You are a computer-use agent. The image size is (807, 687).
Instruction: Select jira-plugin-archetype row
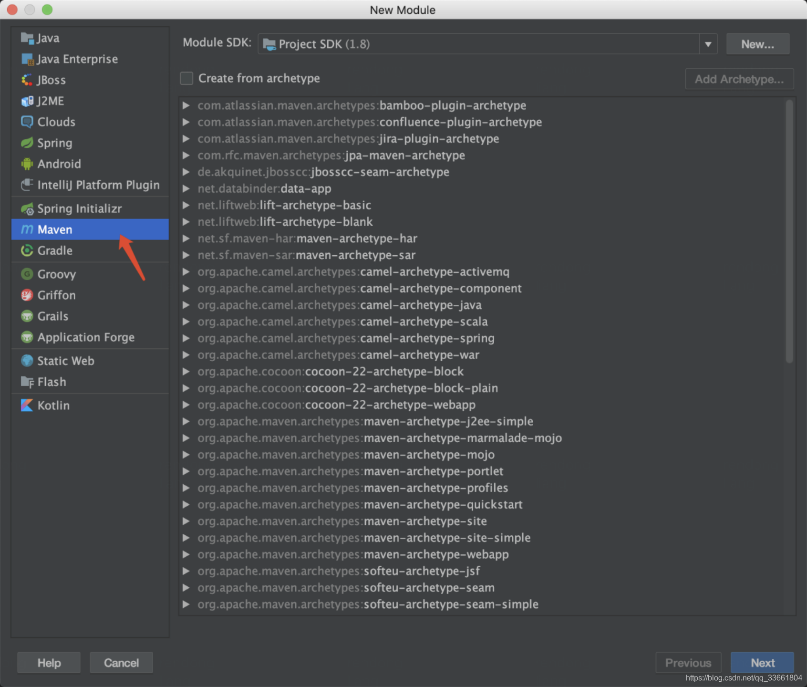point(483,139)
